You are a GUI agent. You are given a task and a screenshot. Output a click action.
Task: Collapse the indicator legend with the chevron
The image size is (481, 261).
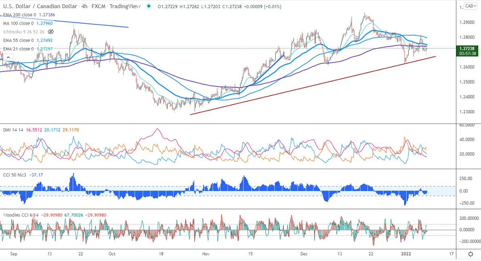pyautogui.click(x=8, y=57)
